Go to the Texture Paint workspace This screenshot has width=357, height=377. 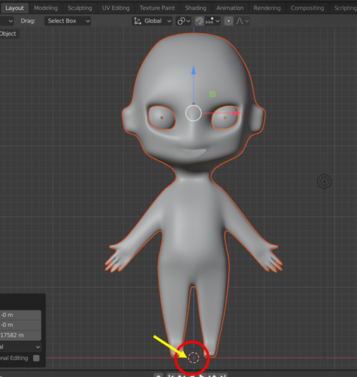pos(157,8)
